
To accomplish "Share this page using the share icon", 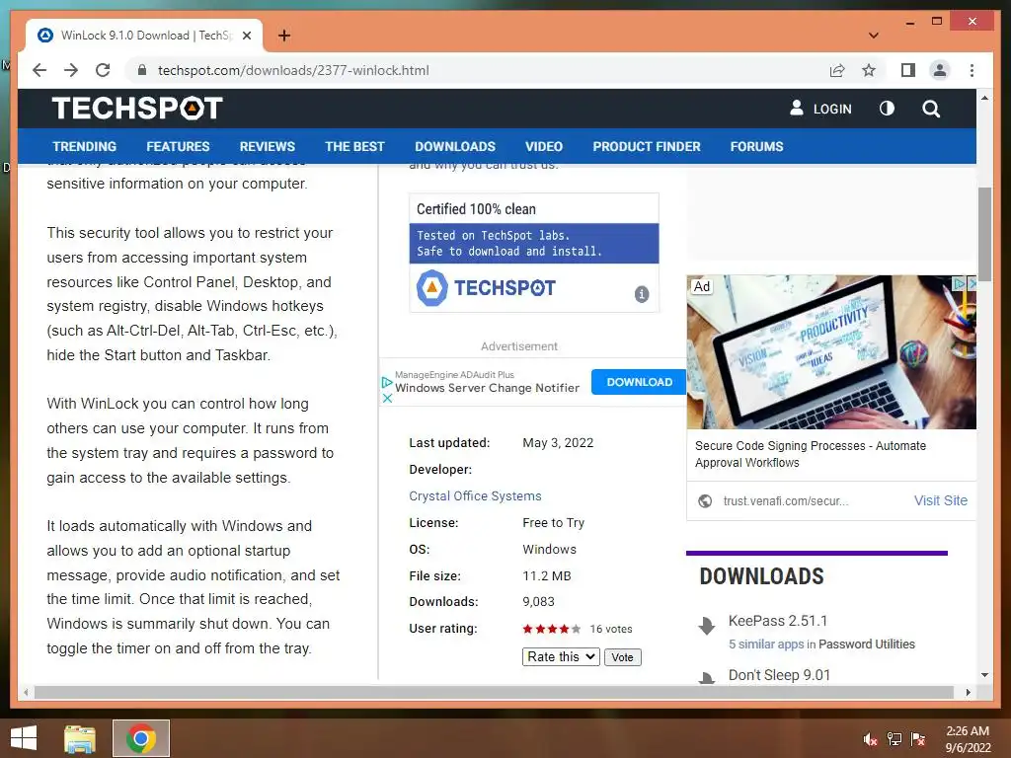I will tap(837, 70).
